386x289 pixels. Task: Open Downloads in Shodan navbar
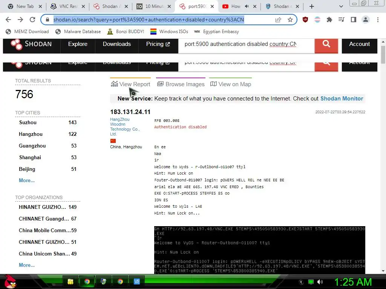pyautogui.click(x=117, y=44)
